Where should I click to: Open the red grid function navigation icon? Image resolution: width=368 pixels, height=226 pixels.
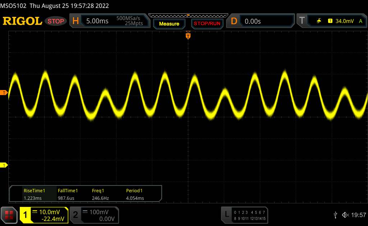click(x=9, y=215)
